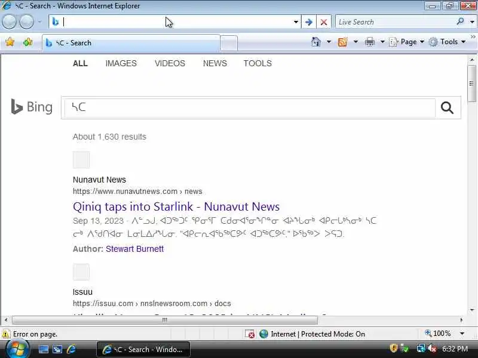
Task: Expand the zoom level dropdown arrow
Action: [x=462, y=334]
